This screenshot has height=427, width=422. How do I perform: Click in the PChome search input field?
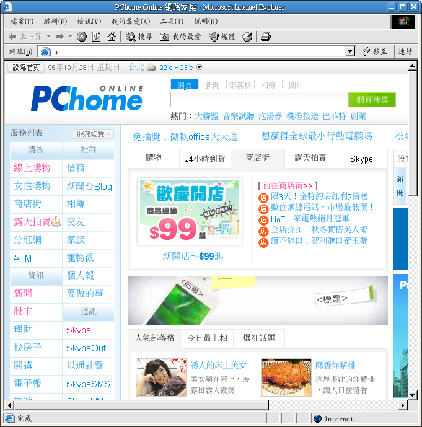[259, 100]
